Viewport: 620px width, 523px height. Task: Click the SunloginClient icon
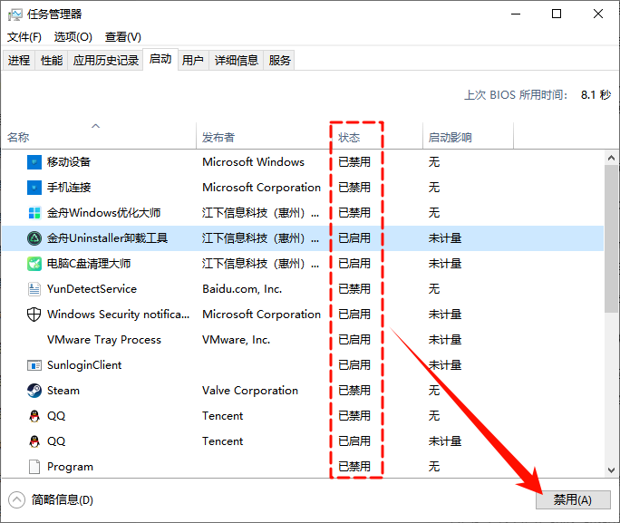coord(34,365)
